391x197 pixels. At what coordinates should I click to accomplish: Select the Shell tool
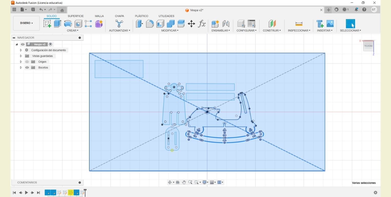click(x=160, y=24)
